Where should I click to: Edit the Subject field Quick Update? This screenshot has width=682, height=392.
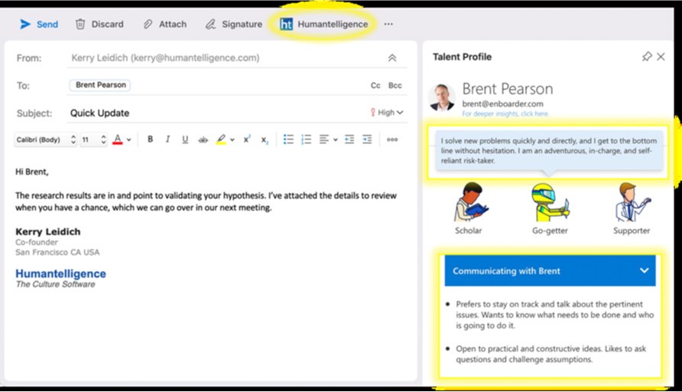(99, 113)
